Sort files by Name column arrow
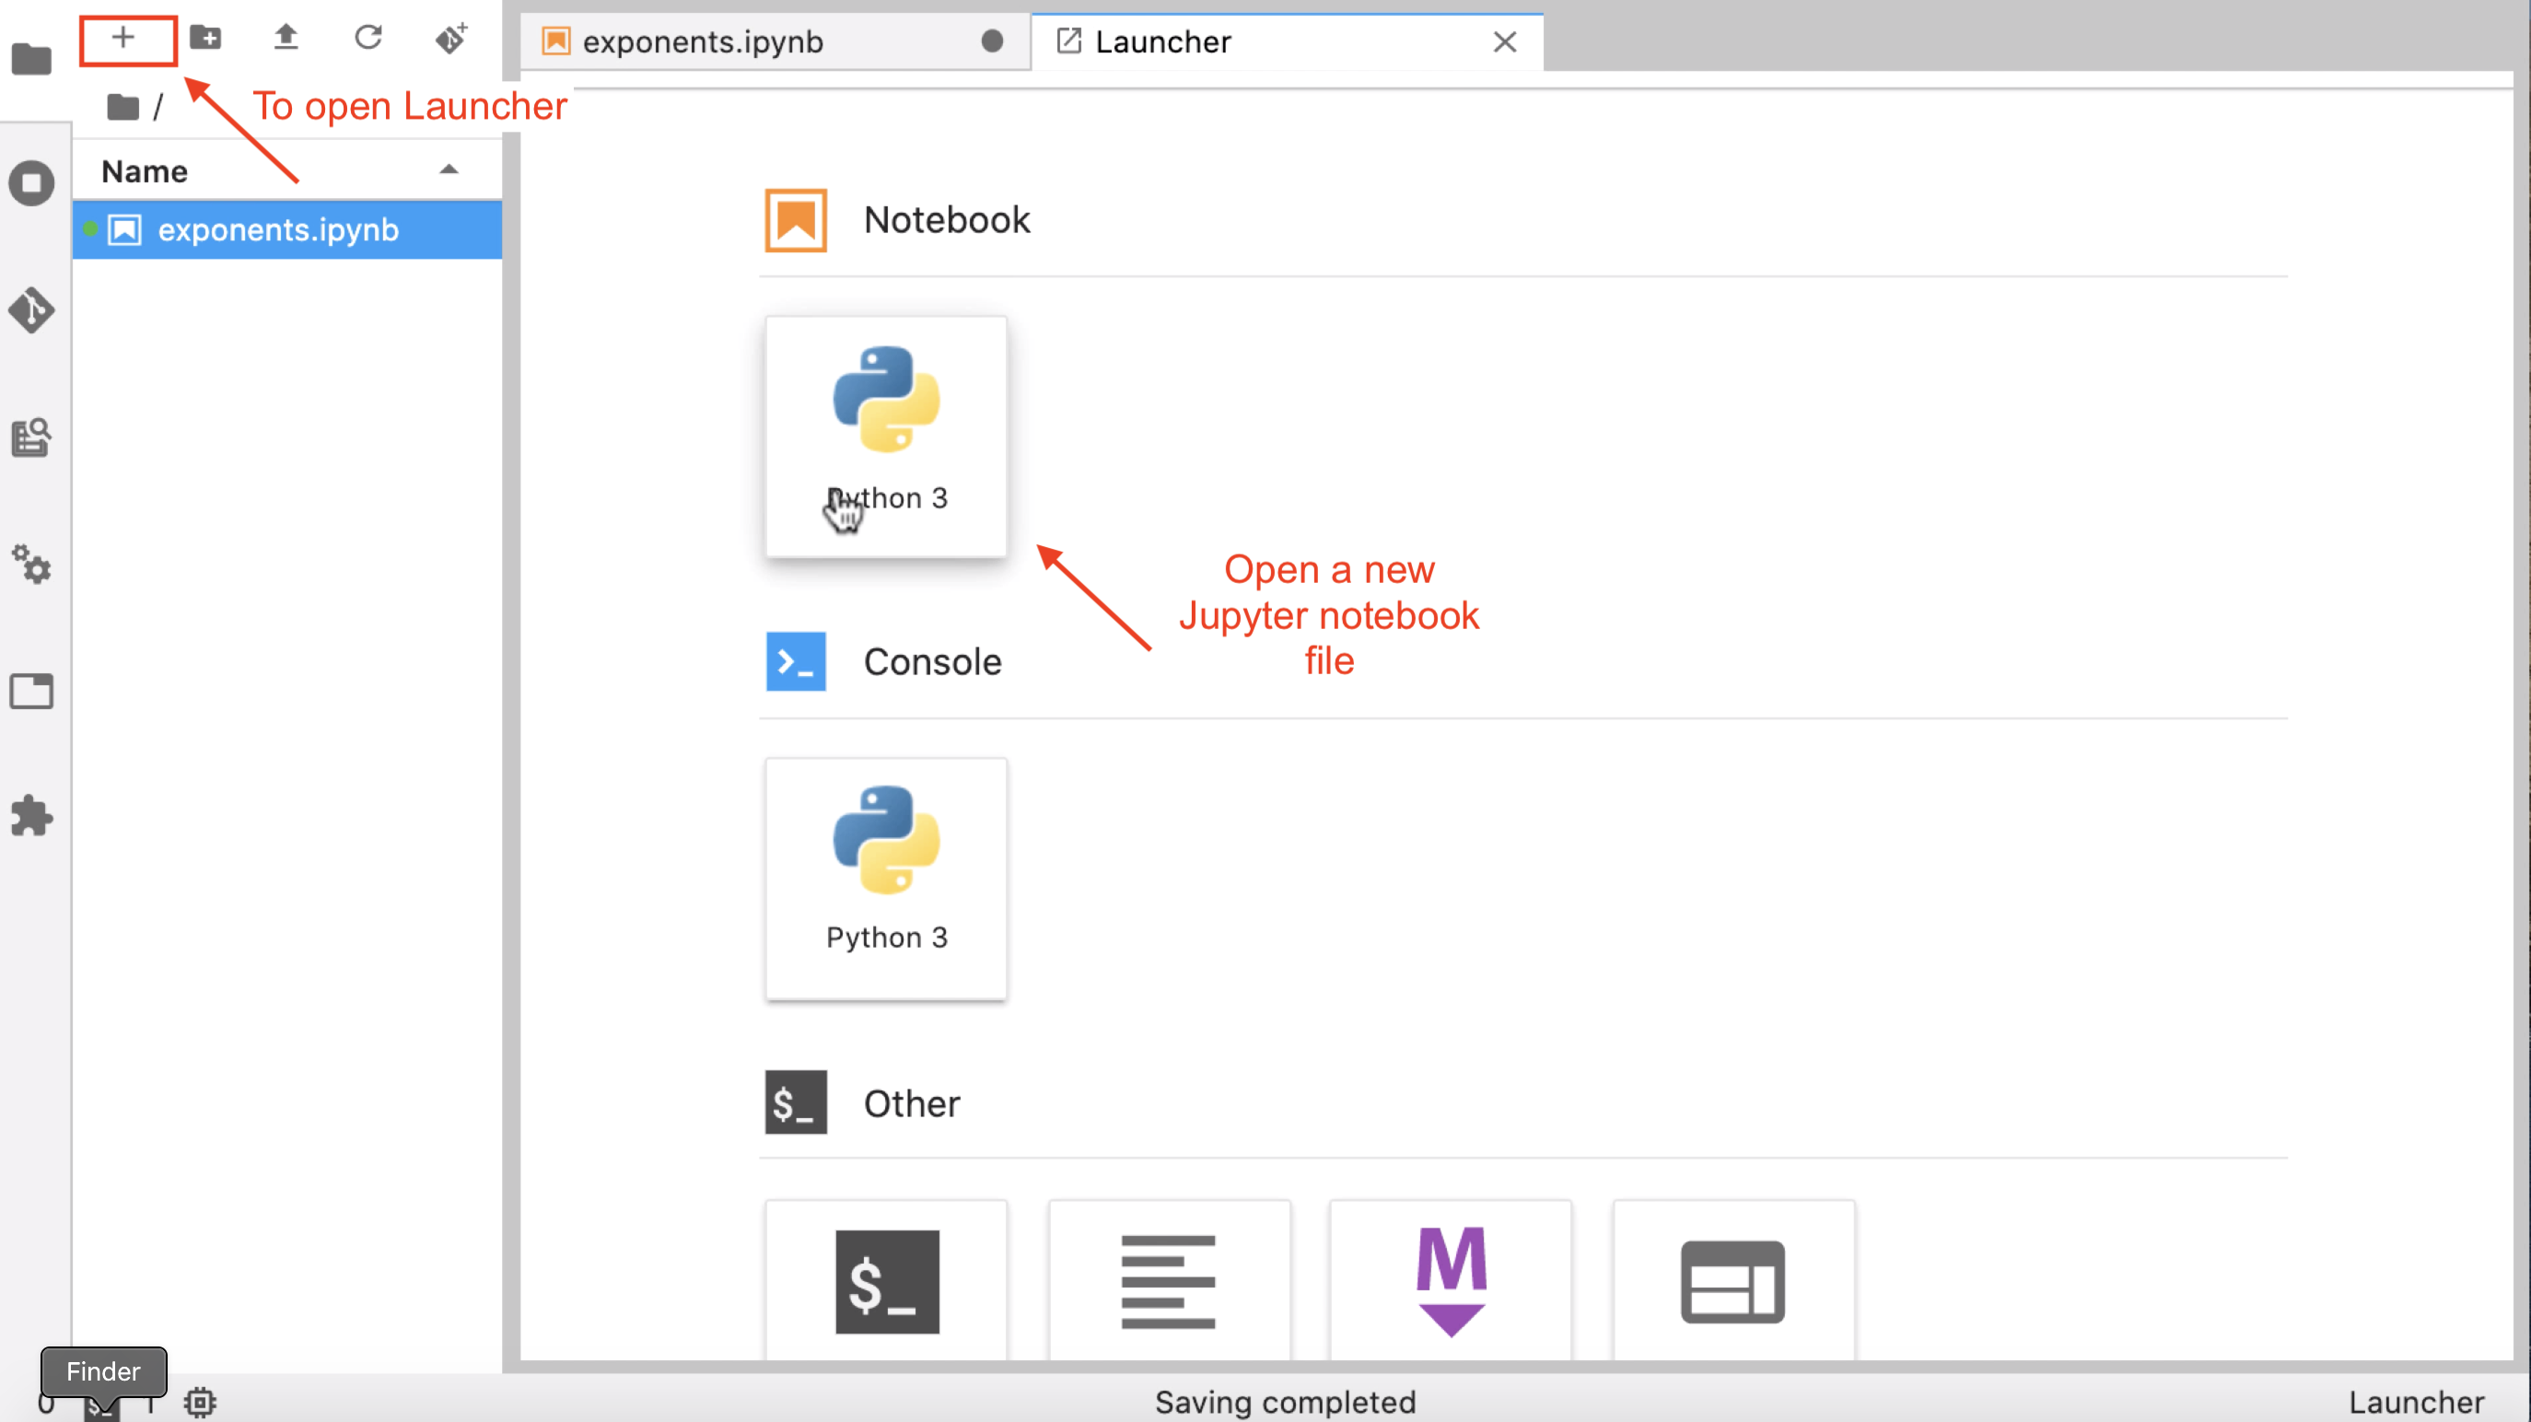This screenshot has width=2531, height=1422. click(x=449, y=170)
